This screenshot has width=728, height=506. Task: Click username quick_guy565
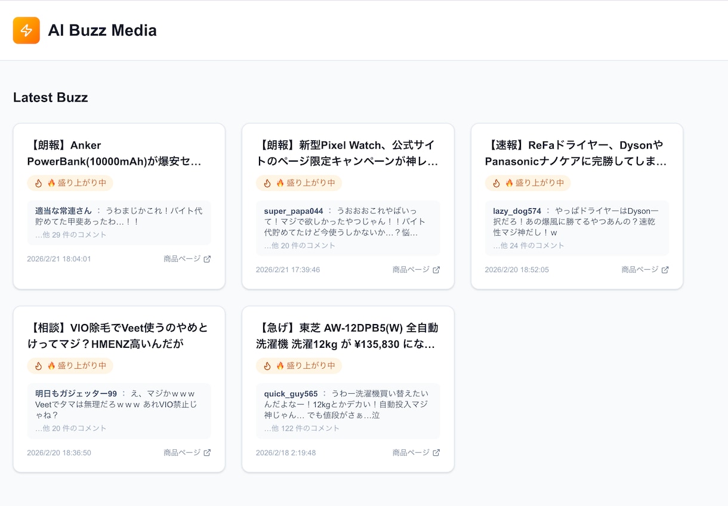tap(291, 393)
